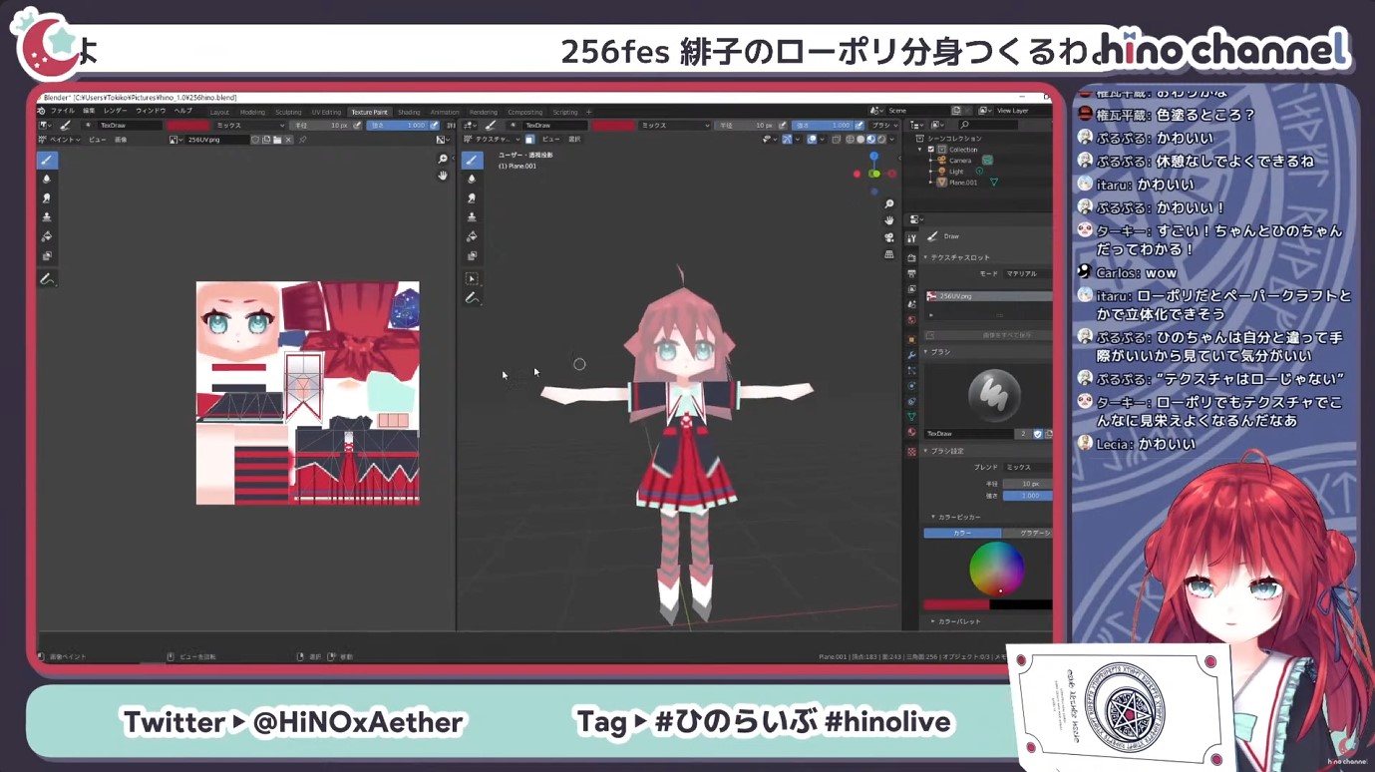Select Material Preview shading mode
Image resolution: width=1375 pixels, height=772 pixels.
pyautogui.click(x=871, y=140)
